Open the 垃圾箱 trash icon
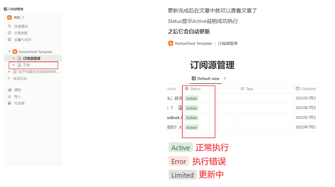The width and height of the screenshot is (335, 187). (10, 103)
